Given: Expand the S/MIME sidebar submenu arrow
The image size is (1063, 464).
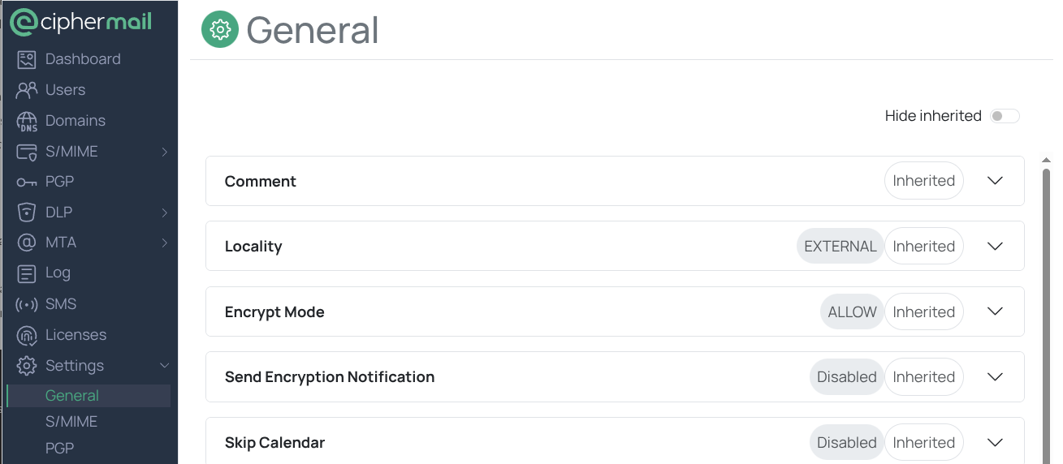Looking at the screenshot, I should tap(164, 152).
